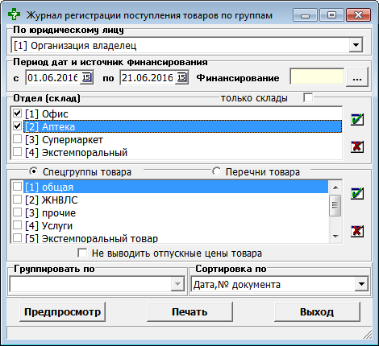Uncheck the [1] Офис department
The image size is (379, 346).
(x=18, y=113)
